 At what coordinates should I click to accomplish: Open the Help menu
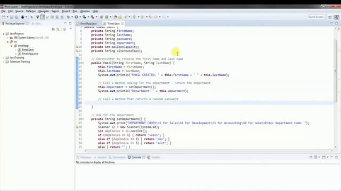[95, 11]
